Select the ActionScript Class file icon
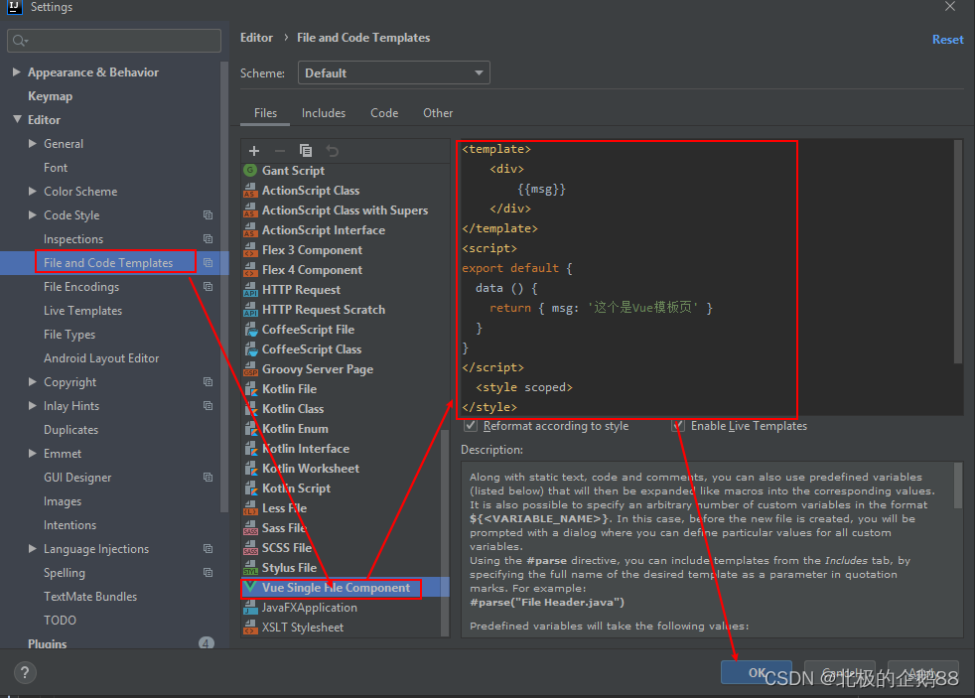This screenshot has width=975, height=698. [x=250, y=191]
